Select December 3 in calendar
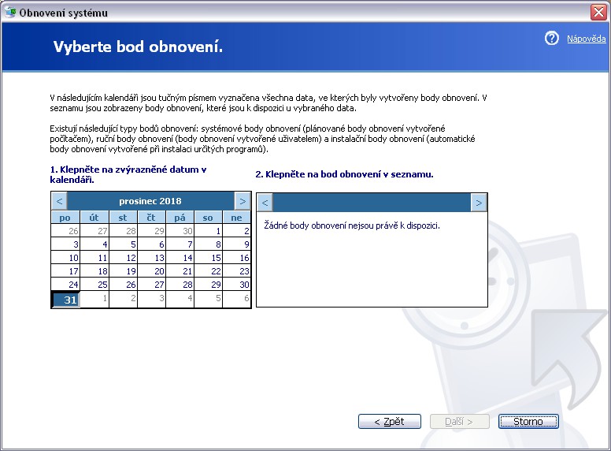 [x=65, y=244]
